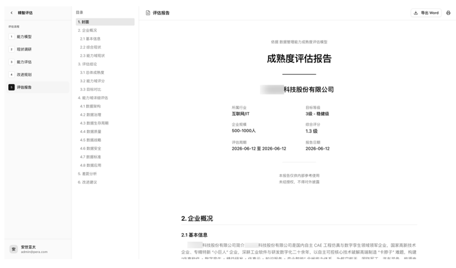The width and height of the screenshot is (456, 268).
Task: Open the 现状调研 step
Action: coord(38,49)
